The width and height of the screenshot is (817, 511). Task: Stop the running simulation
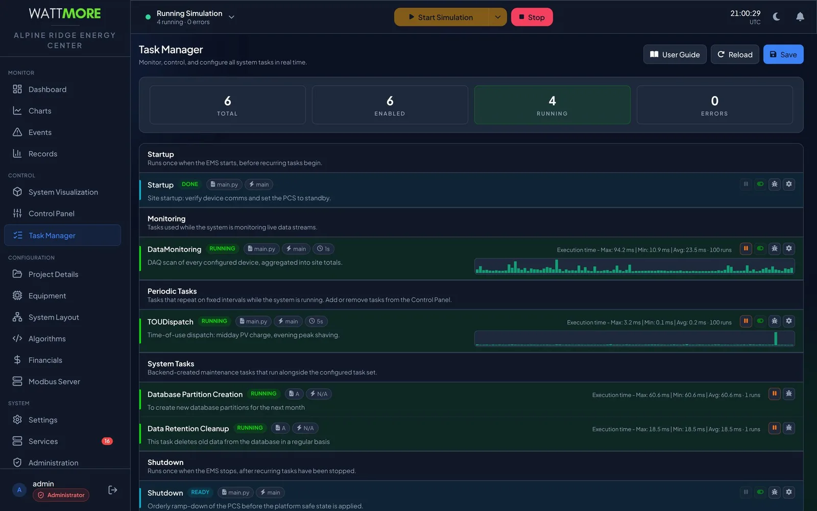pos(532,17)
